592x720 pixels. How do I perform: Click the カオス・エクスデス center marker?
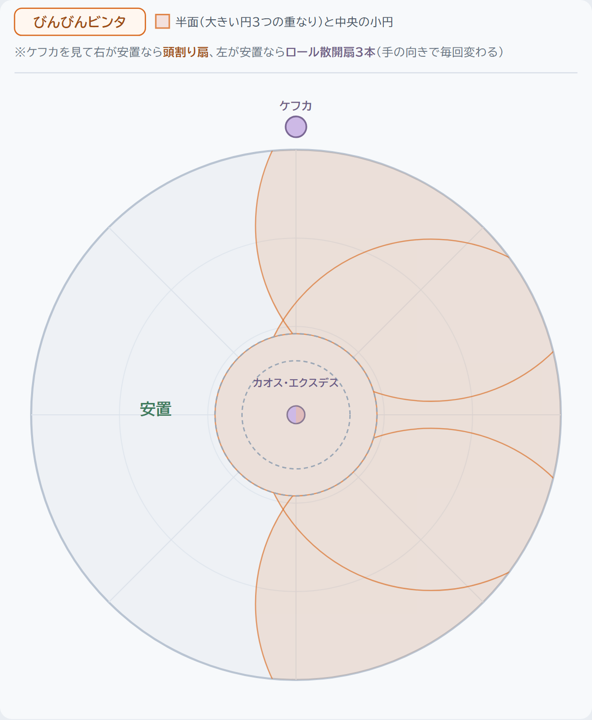point(296,415)
